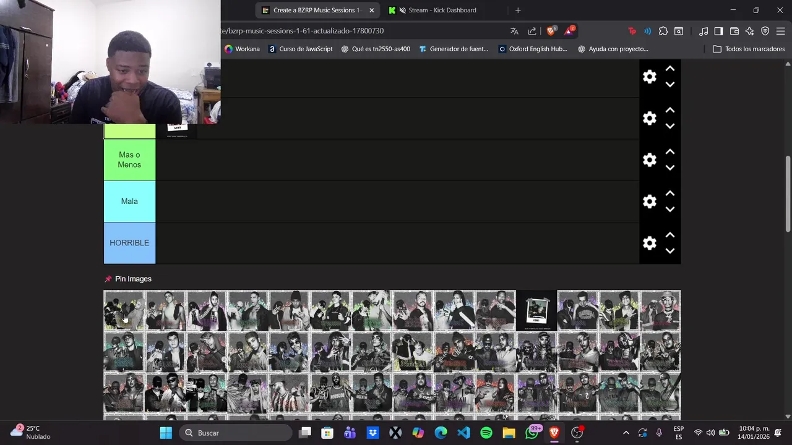792x445 pixels.
Task: Open Microsoft Edge from taskbar
Action: [x=441, y=433]
